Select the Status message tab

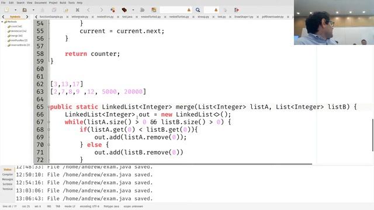[8, 170]
